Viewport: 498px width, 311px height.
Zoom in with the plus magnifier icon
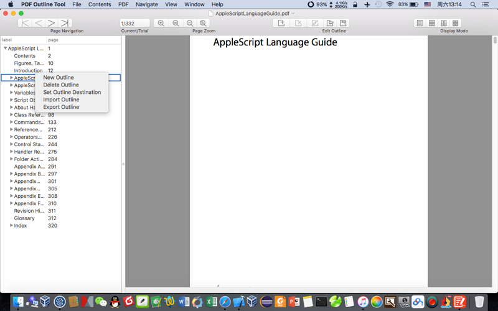point(161,23)
